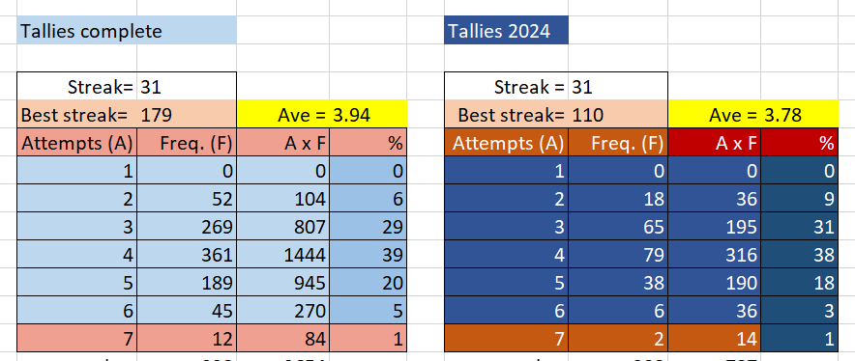Select the 2024 percent cell showing 31
The width and height of the screenshot is (855, 361).
coord(799,227)
